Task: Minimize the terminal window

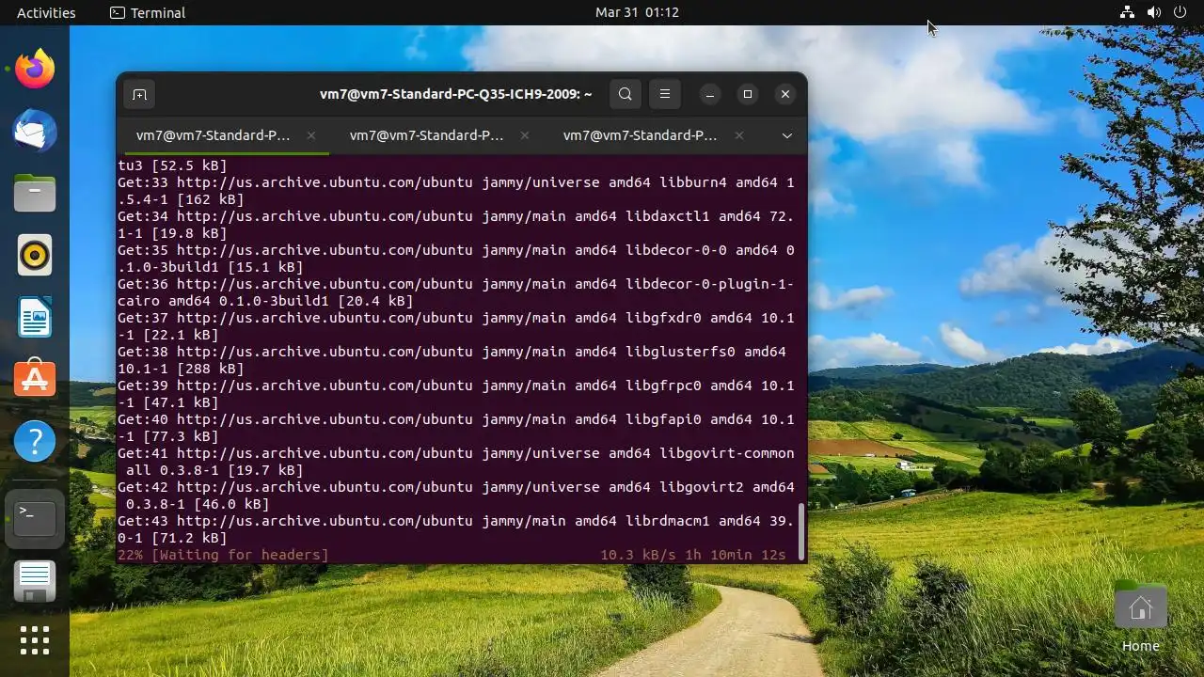Action: tap(710, 94)
